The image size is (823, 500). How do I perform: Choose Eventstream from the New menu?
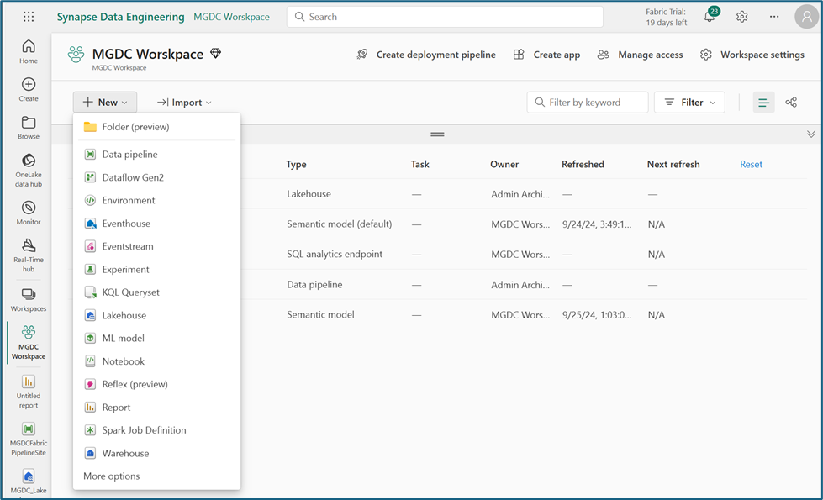click(x=156, y=246)
